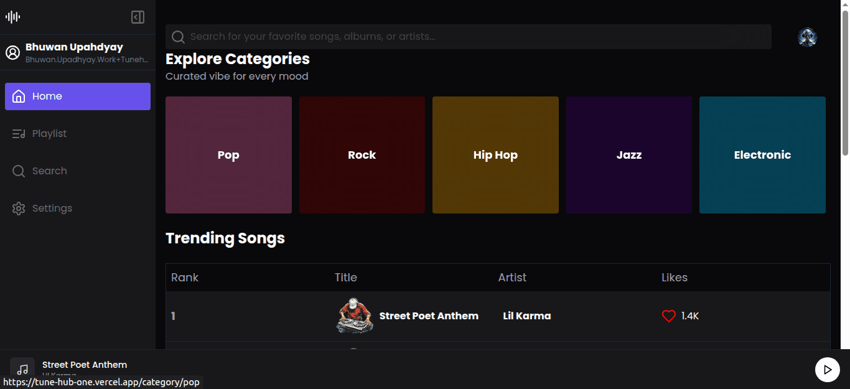Open the Pop category card
This screenshot has height=389, width=850.
click(x=228, y=155)
